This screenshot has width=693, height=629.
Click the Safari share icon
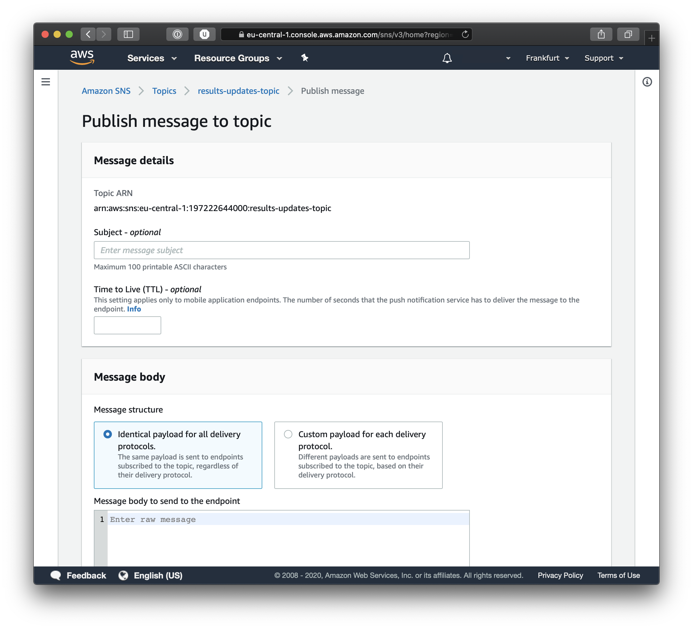601,34
